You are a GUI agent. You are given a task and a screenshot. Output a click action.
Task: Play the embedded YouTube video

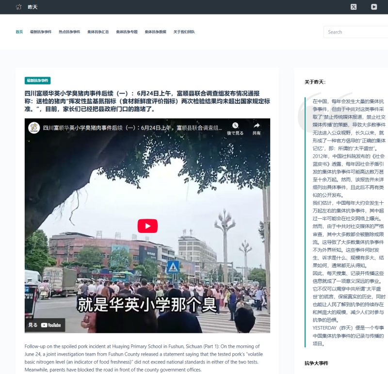click(147, 226)
